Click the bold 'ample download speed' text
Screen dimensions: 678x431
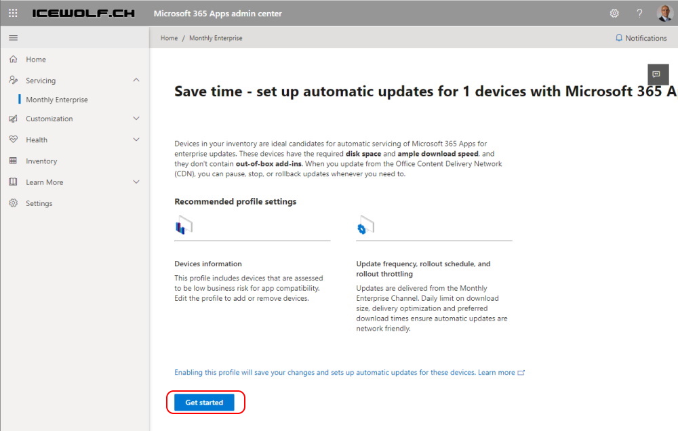438,154
